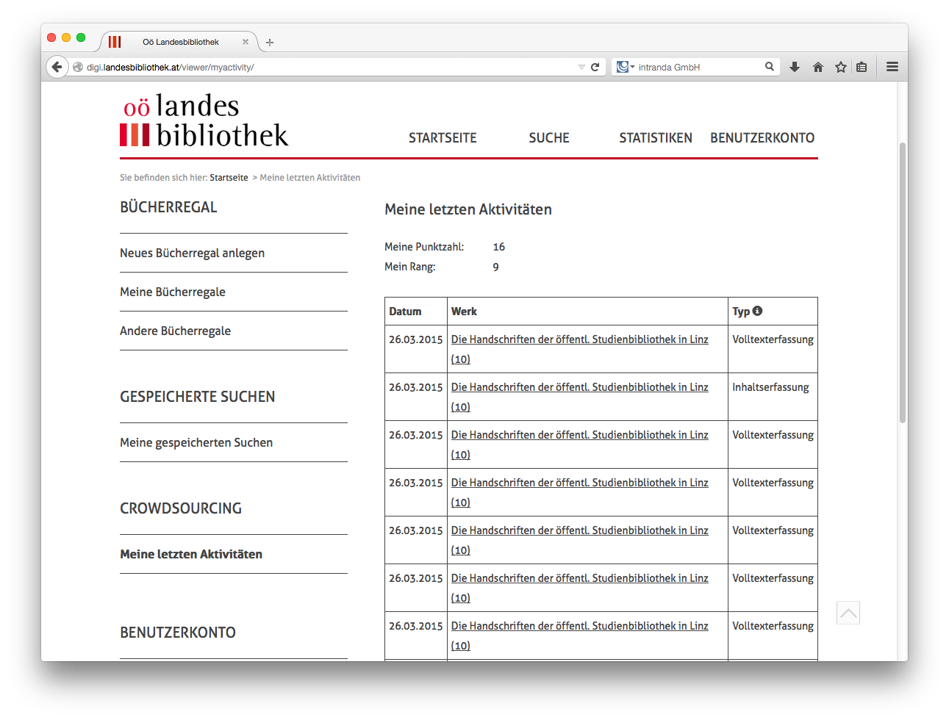Screen dimensions: 949x720
Task: Close the Oö Landesbibliothek tab
Action: (x=246, y=42)
